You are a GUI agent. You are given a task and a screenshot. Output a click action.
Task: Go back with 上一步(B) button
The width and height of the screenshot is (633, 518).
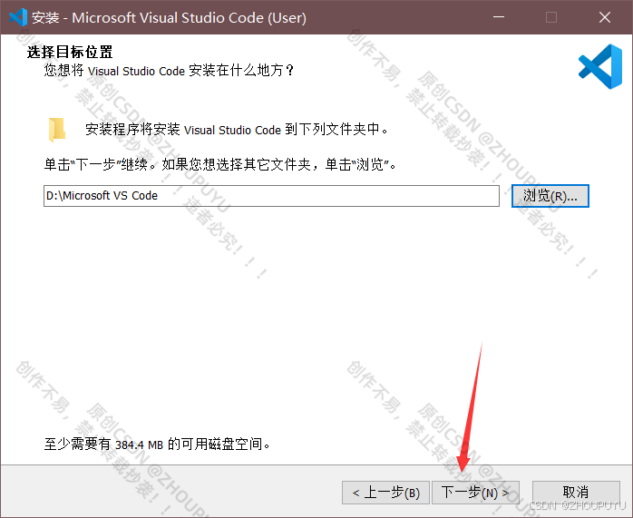point(385,493)
